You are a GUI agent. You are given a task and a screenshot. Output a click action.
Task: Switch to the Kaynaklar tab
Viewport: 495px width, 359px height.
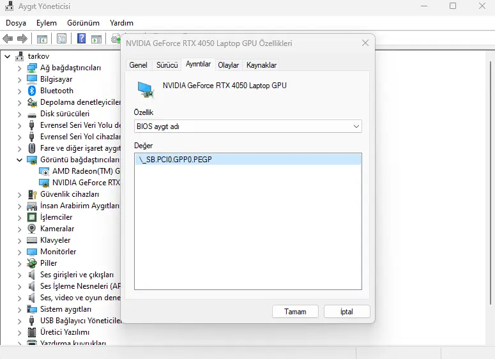pos(261,65)
